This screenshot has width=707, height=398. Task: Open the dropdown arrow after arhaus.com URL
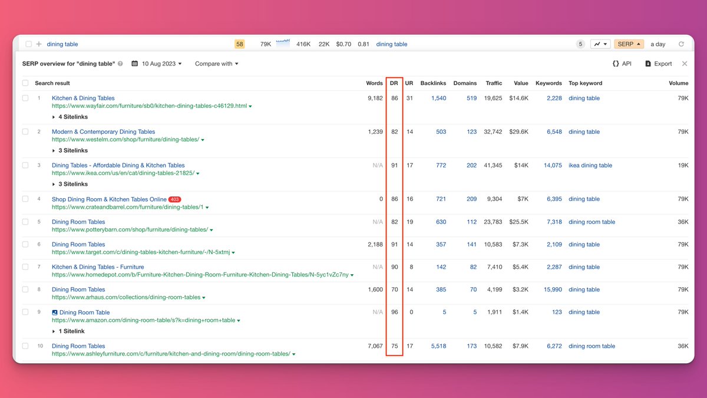coord(204,298)
